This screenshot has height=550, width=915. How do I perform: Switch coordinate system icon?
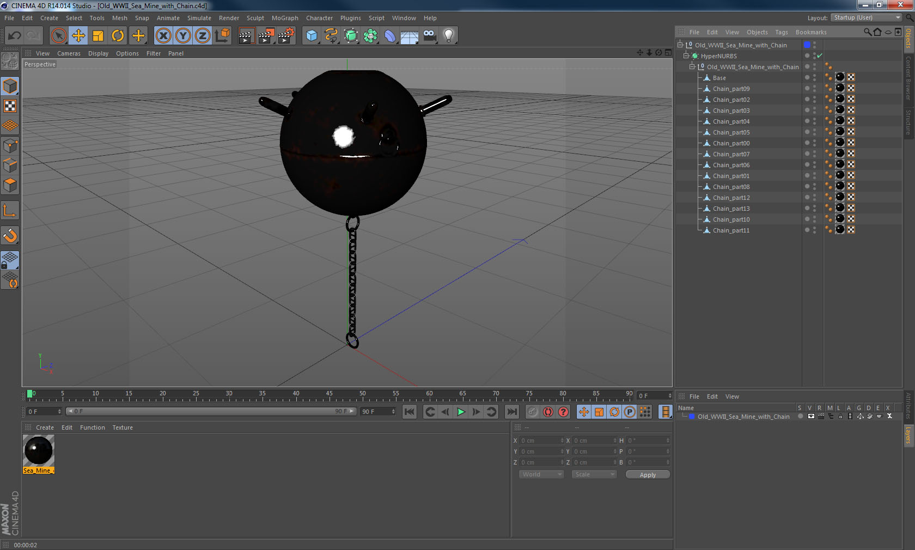tap(222, 36)
